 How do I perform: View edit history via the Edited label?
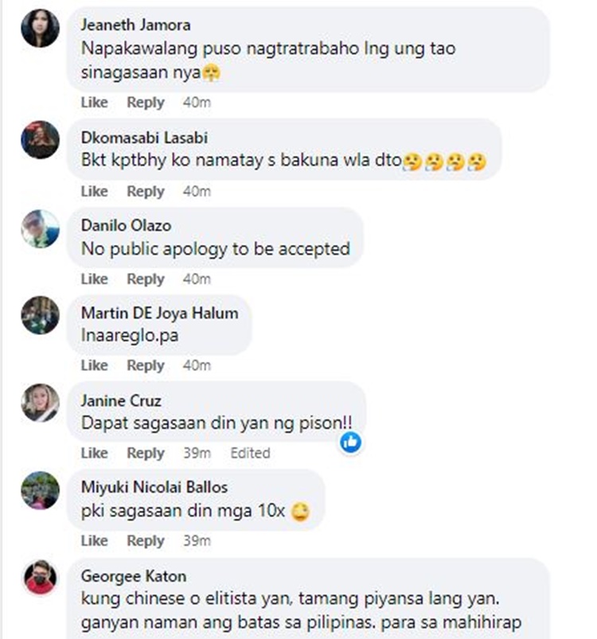coord(250,453)
